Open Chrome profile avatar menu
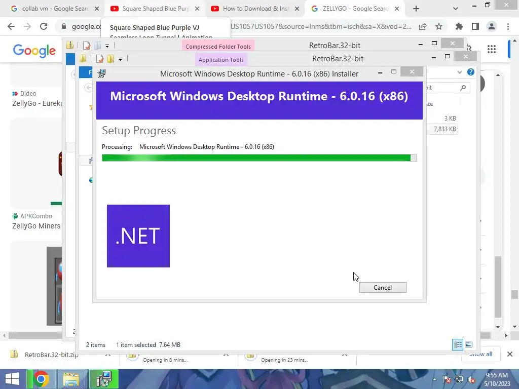519x389 pixels. click(492, 26)
